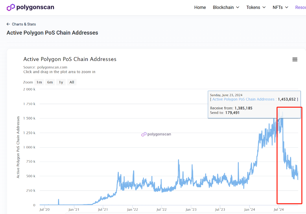Click the Source: polygonscan.com subtitle
The image size is (306, 214).
tap(45, 67)
